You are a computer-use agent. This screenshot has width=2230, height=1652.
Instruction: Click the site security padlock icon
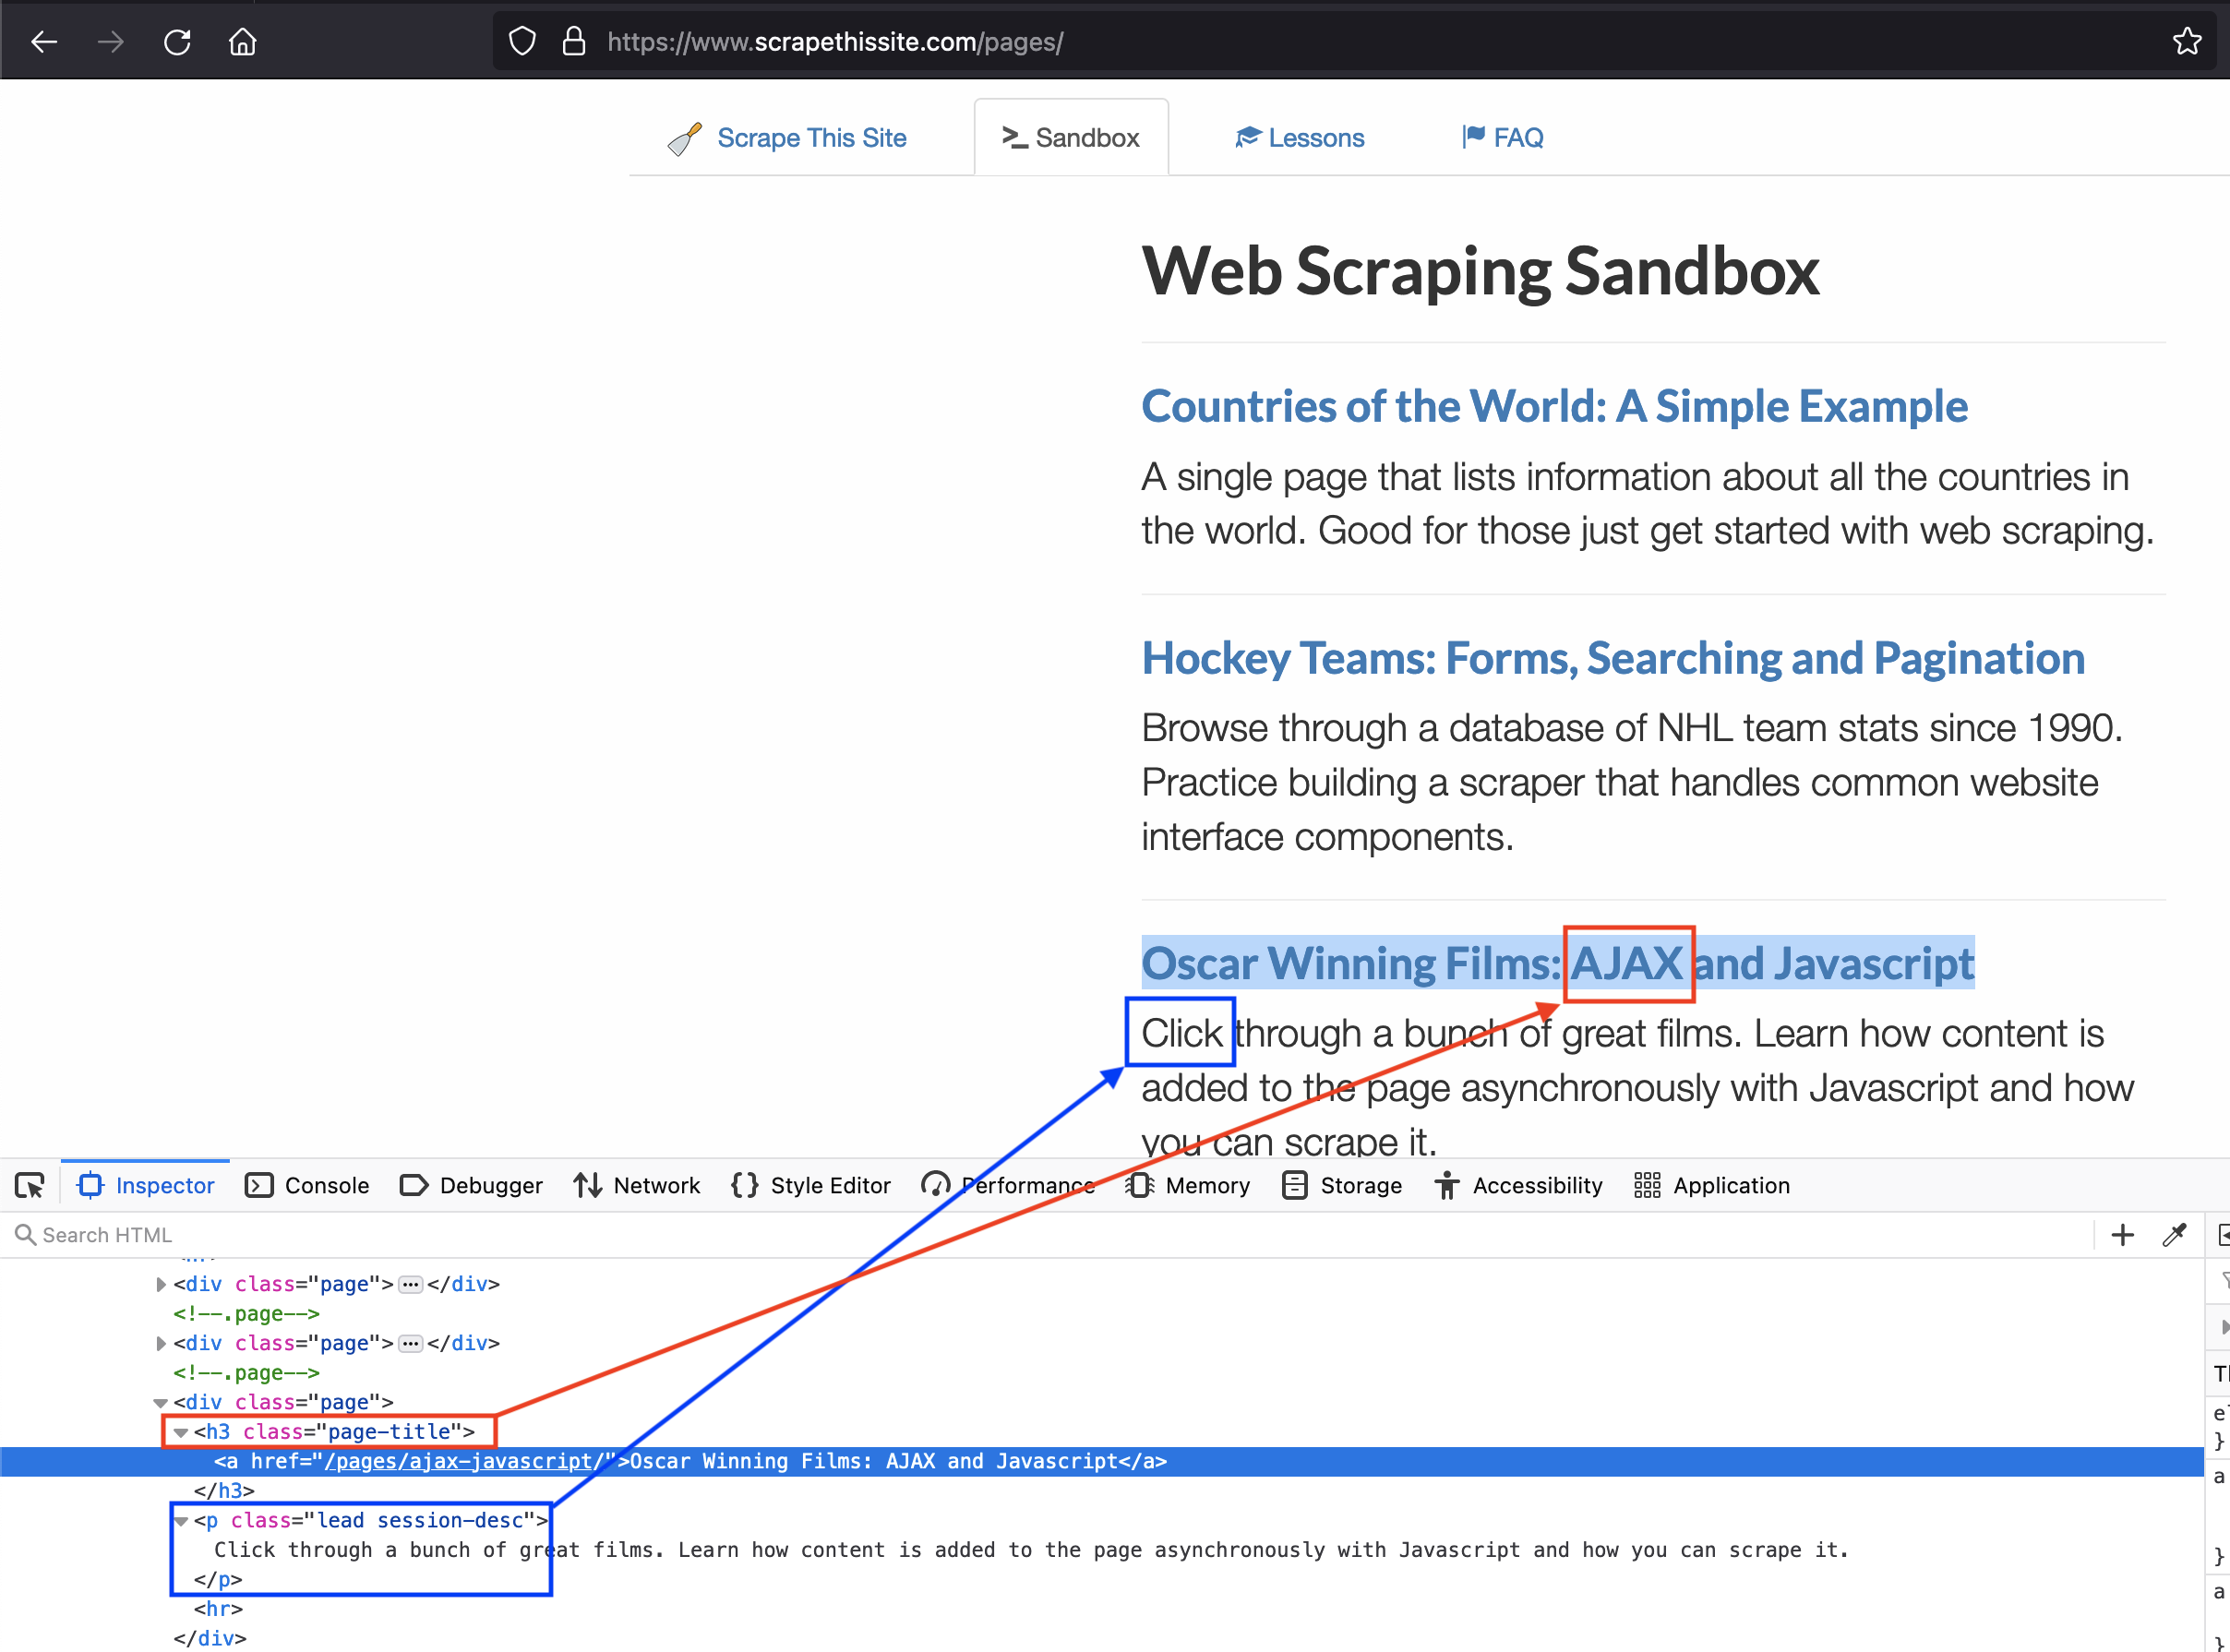[573, 42]
